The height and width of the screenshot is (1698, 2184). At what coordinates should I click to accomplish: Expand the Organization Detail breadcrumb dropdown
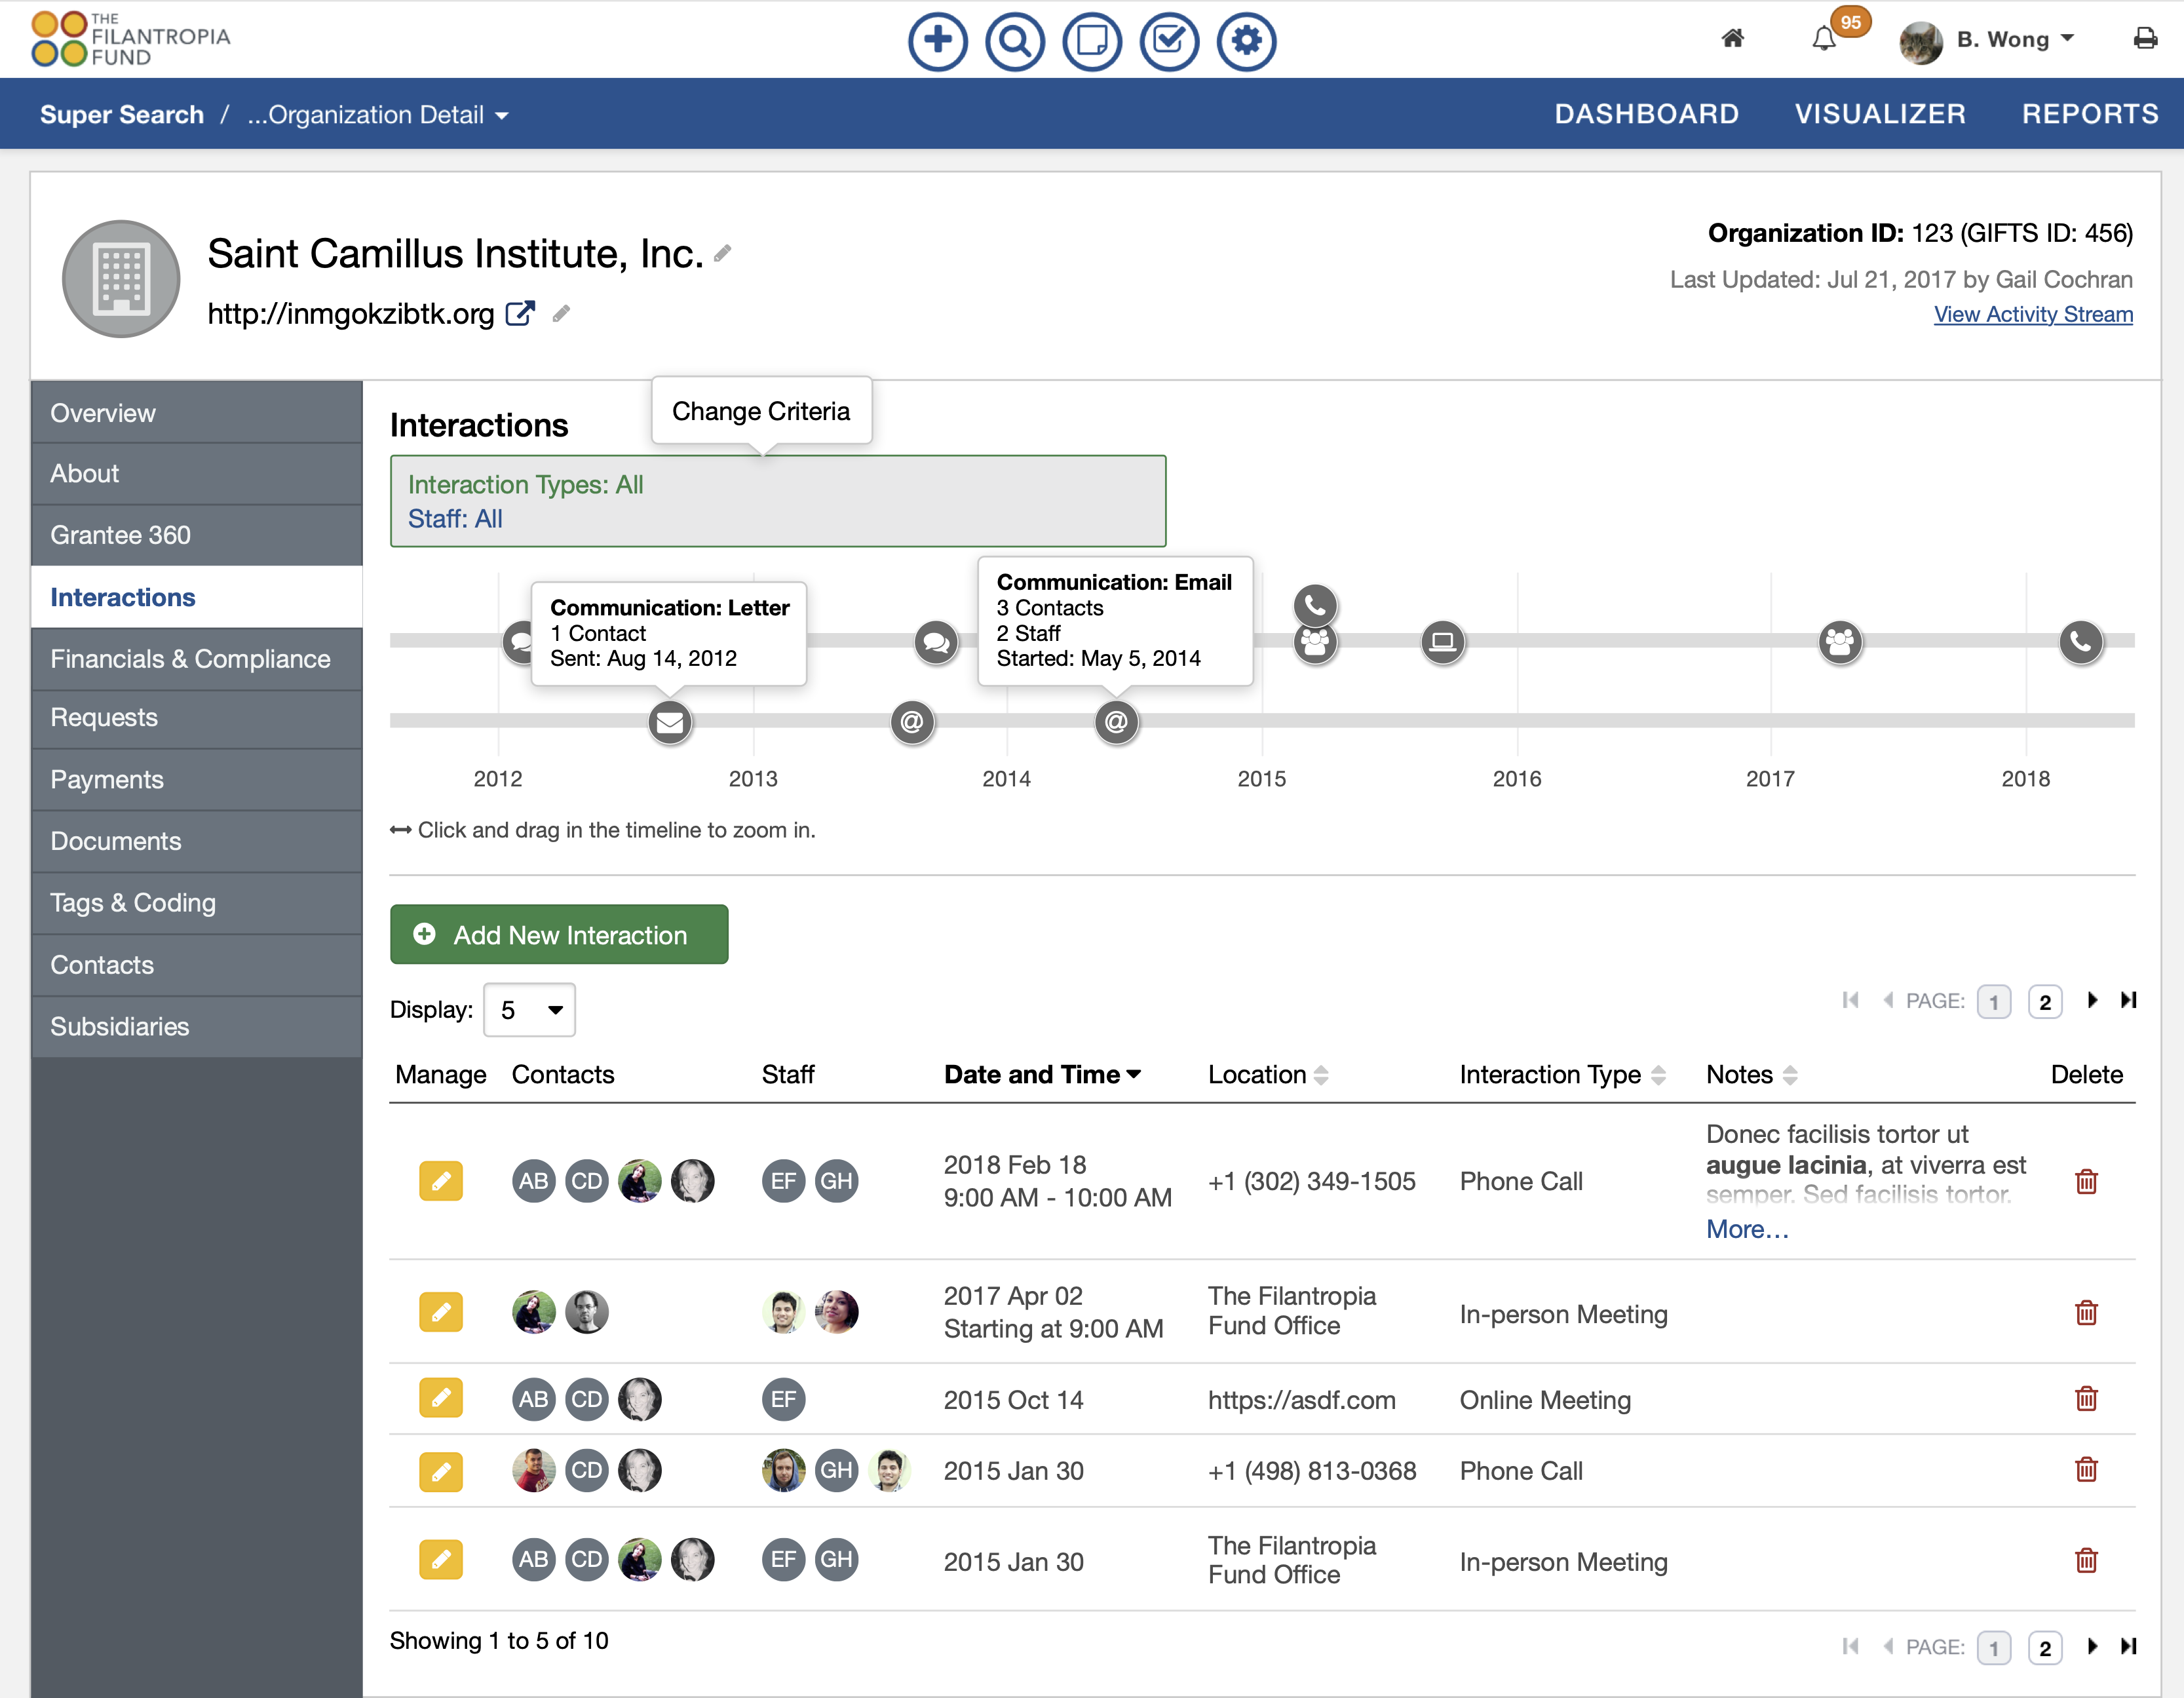503,115
